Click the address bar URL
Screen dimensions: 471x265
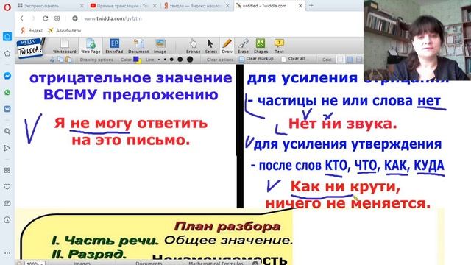(113, 18)
